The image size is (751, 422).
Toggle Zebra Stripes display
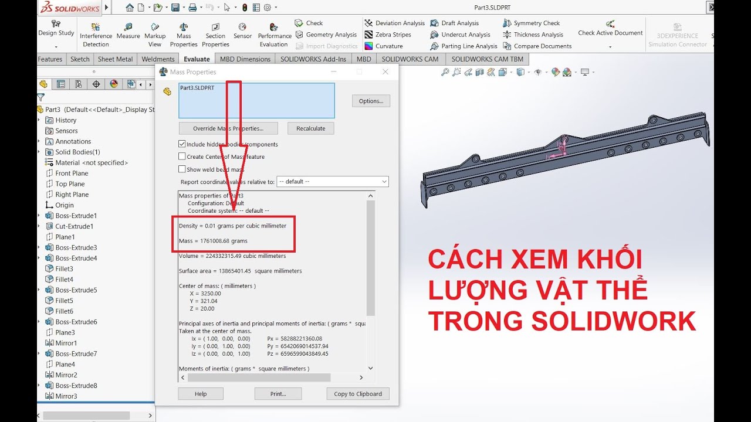[x=388, y=35]
